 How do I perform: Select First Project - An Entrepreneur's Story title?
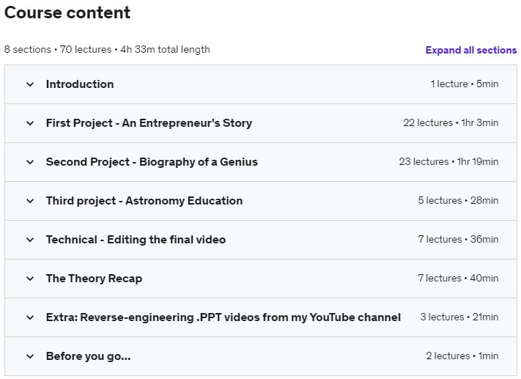click(x=149, y=123)
